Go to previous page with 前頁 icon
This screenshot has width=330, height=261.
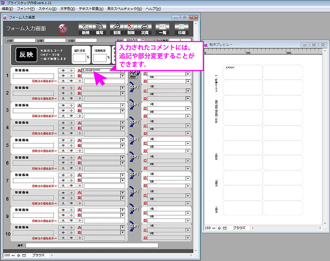click(x=117, y=29)
